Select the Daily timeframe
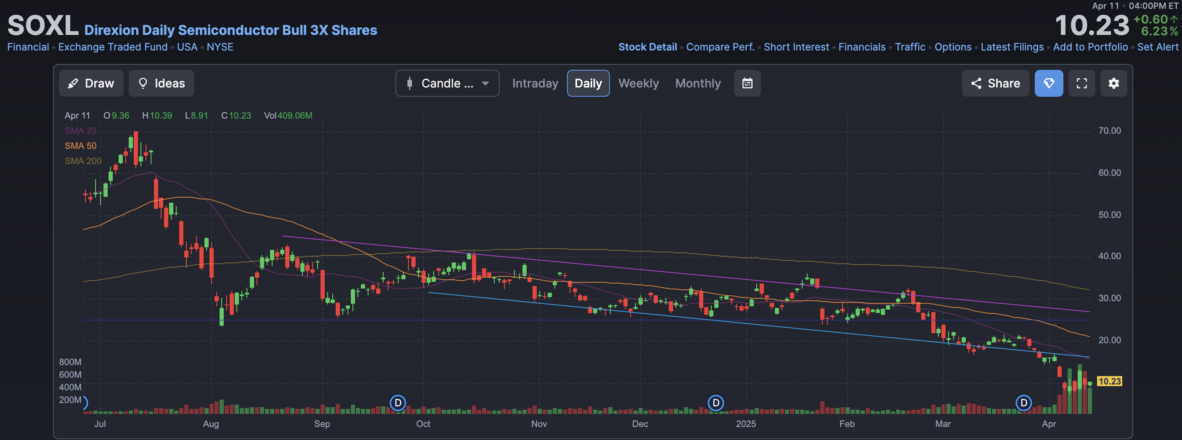 pos(588,83)
